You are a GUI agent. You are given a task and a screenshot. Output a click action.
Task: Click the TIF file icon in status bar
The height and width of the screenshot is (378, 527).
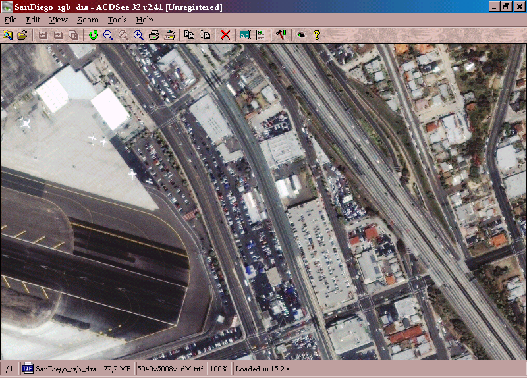pyautogui.click(x=28, y=369)
